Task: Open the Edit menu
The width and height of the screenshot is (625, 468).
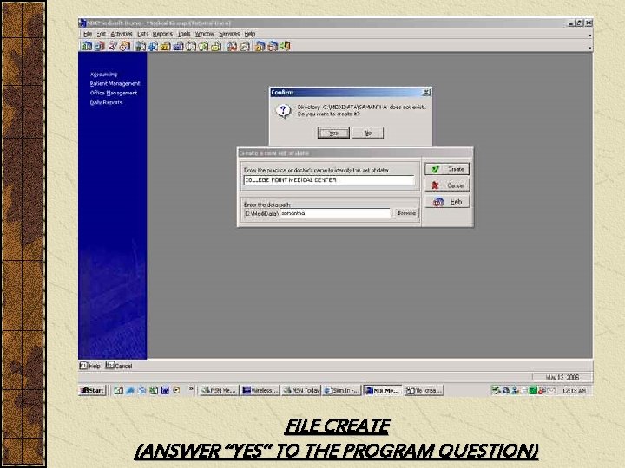Action: (x=102, y=34)
